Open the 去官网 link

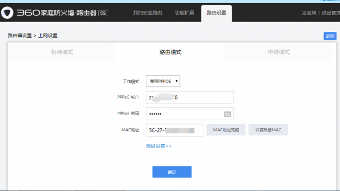[309, 13]
